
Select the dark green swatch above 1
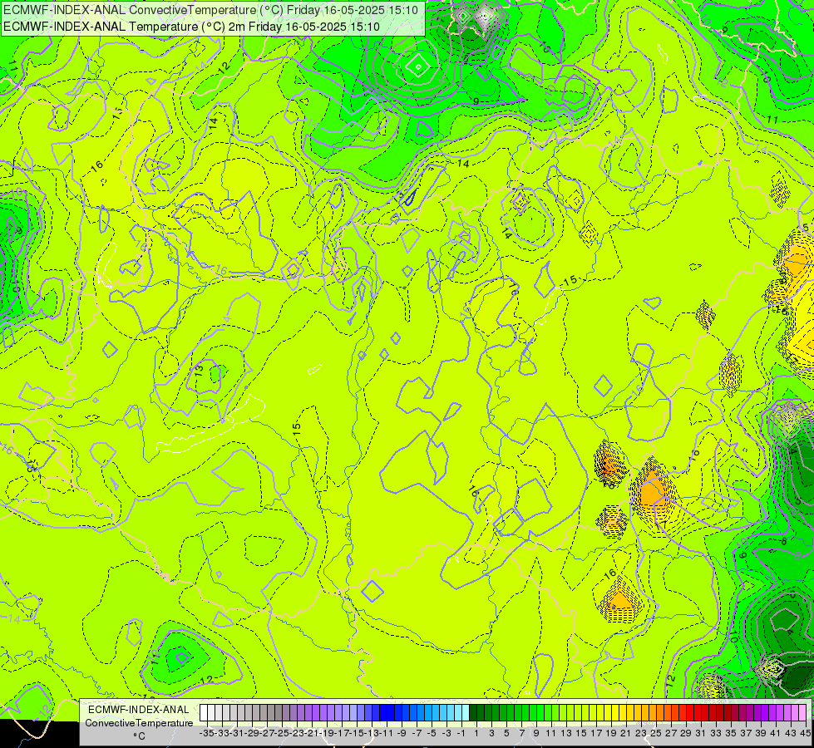tap(481, 712)
